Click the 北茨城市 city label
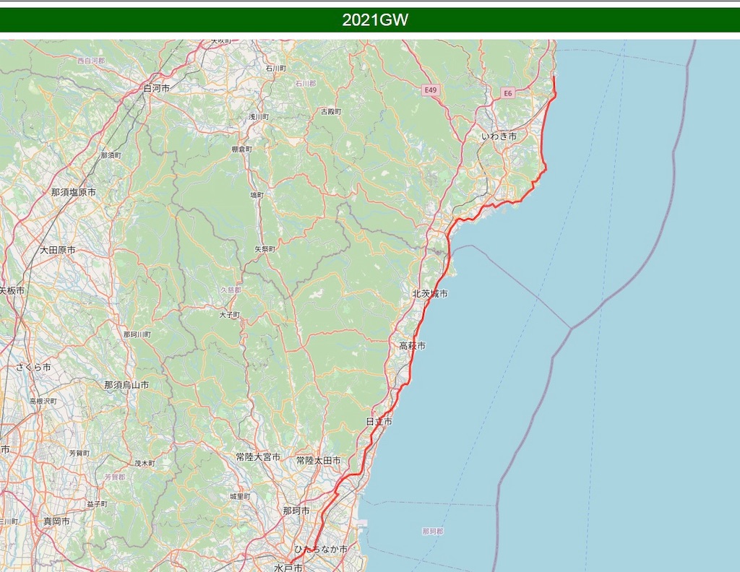 (430, 294)
